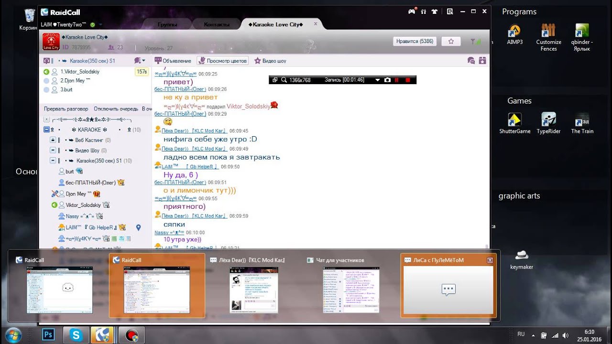
Task: Open Объявление announcement button
Action: (173, 61)
